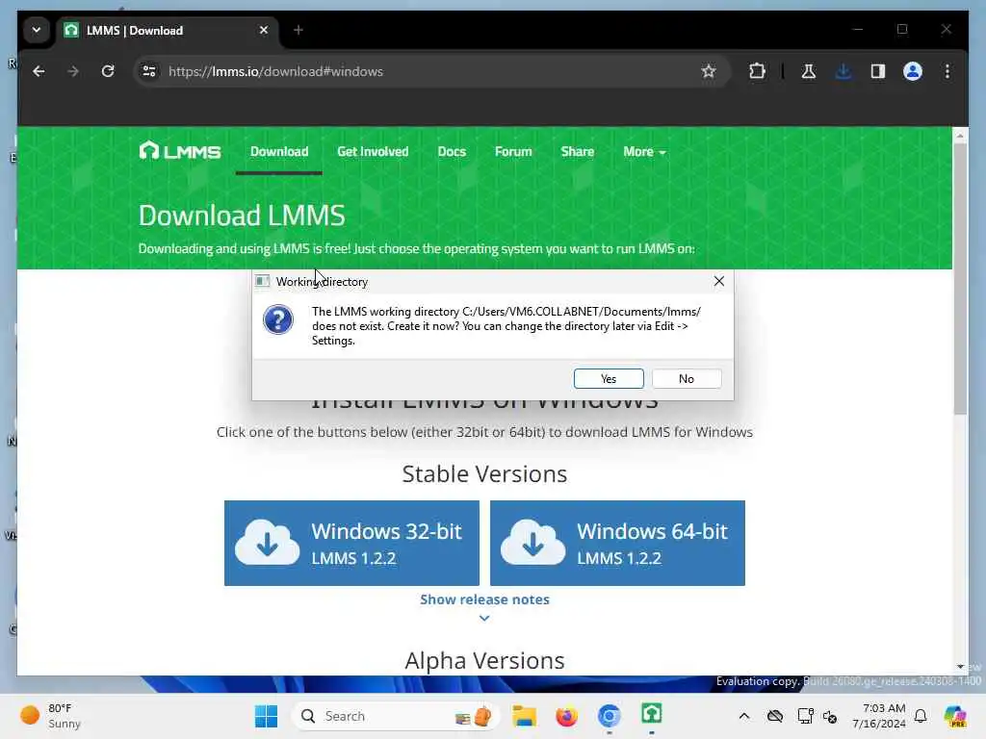Reload the LMMS download page
The image size is (986, 739).
tap(108, 71)
